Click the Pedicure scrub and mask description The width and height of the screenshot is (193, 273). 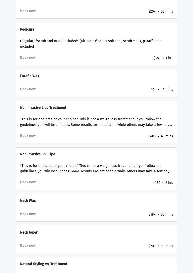(x=91, y=44)
